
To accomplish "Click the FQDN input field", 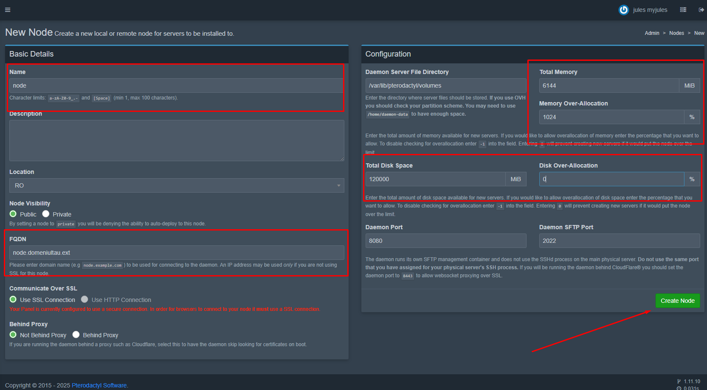I will click(177, 253).
